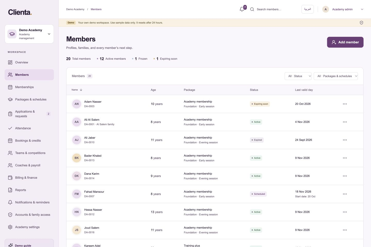Open Applications & requests in the sidebar
Screen dimensions: 371x247
[x=29, y=114]
